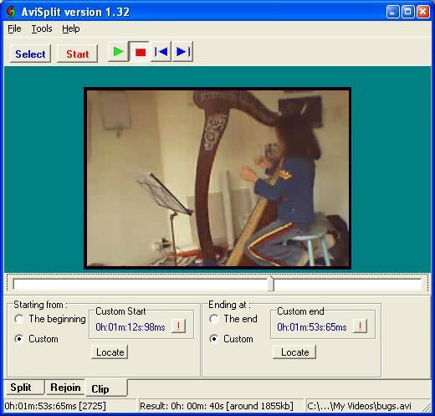The width and height of the screenshot is (435, 416).
Task: Jump to the previous frame marker button
Action: [x=161, y=52]
